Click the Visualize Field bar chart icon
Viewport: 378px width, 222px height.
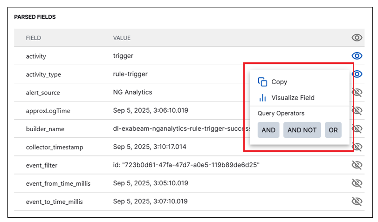(262, 98)
